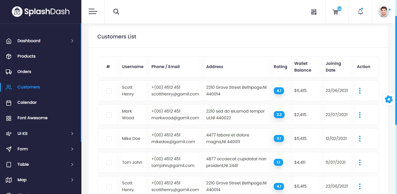Check the checkbox for Scott Henry's first row
Viewport: 397px width, 194px height.
[x=109, y=91]
